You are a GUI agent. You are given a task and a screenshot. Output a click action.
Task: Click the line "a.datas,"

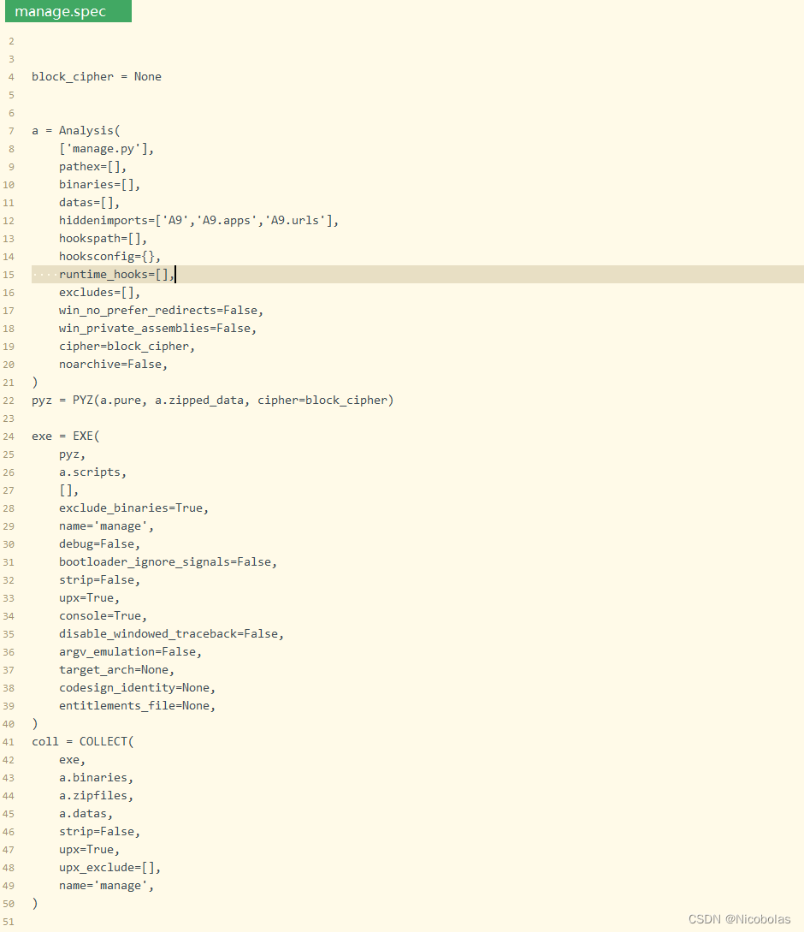(x=86, y=814)
